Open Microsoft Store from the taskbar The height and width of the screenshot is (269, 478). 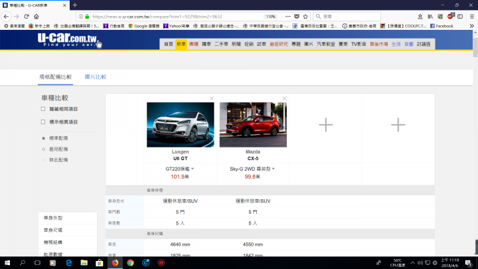click(x=100, y=262)
